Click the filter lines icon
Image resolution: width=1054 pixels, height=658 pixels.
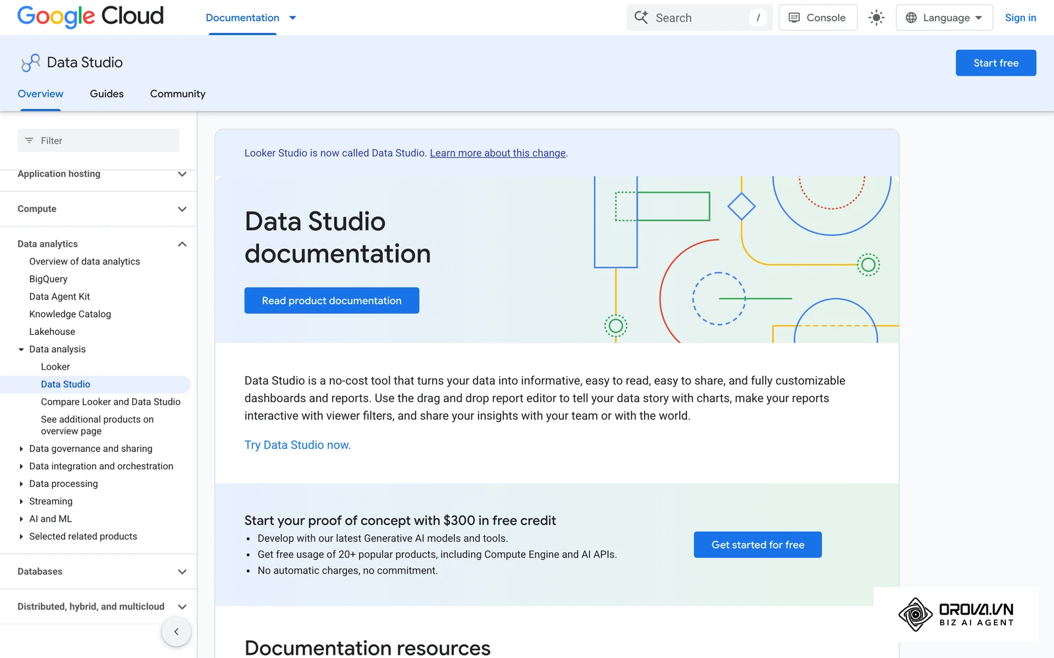point(29,141)
